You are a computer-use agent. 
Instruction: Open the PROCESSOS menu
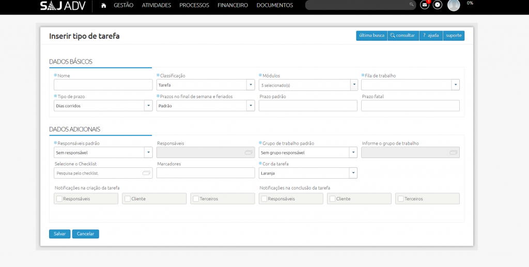pyautogui.click(x=194, y=5)
